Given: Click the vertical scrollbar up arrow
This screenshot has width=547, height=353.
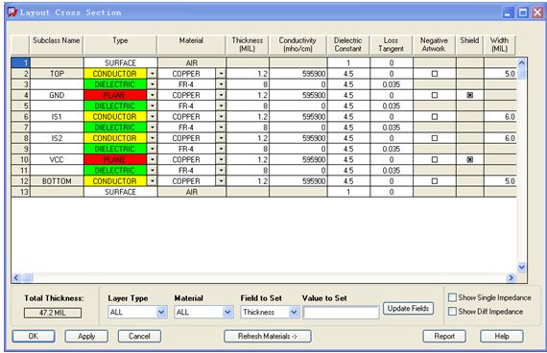Looking at the screenshot, I should (521, 62).
